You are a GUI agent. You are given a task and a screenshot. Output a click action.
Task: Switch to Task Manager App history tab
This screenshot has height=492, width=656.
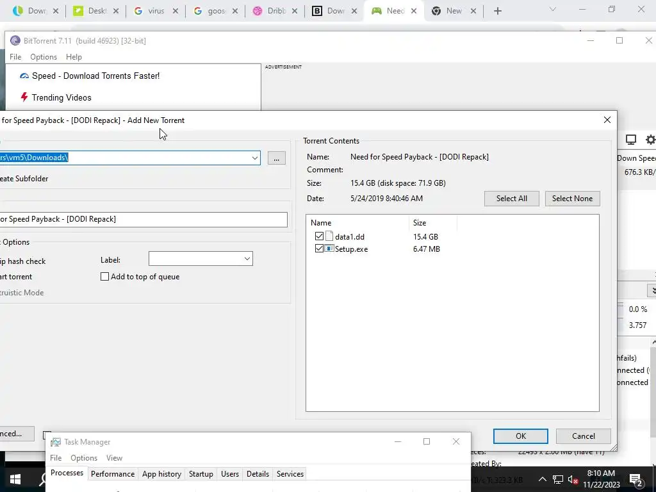tap(161, 474)
